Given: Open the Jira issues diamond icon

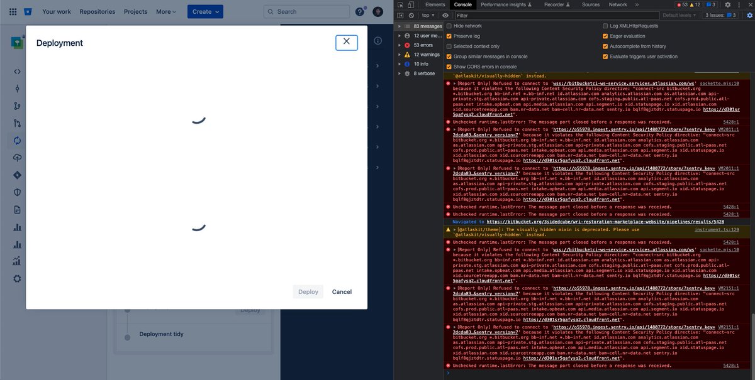Looking at the screenshot, I should point(17,175).
